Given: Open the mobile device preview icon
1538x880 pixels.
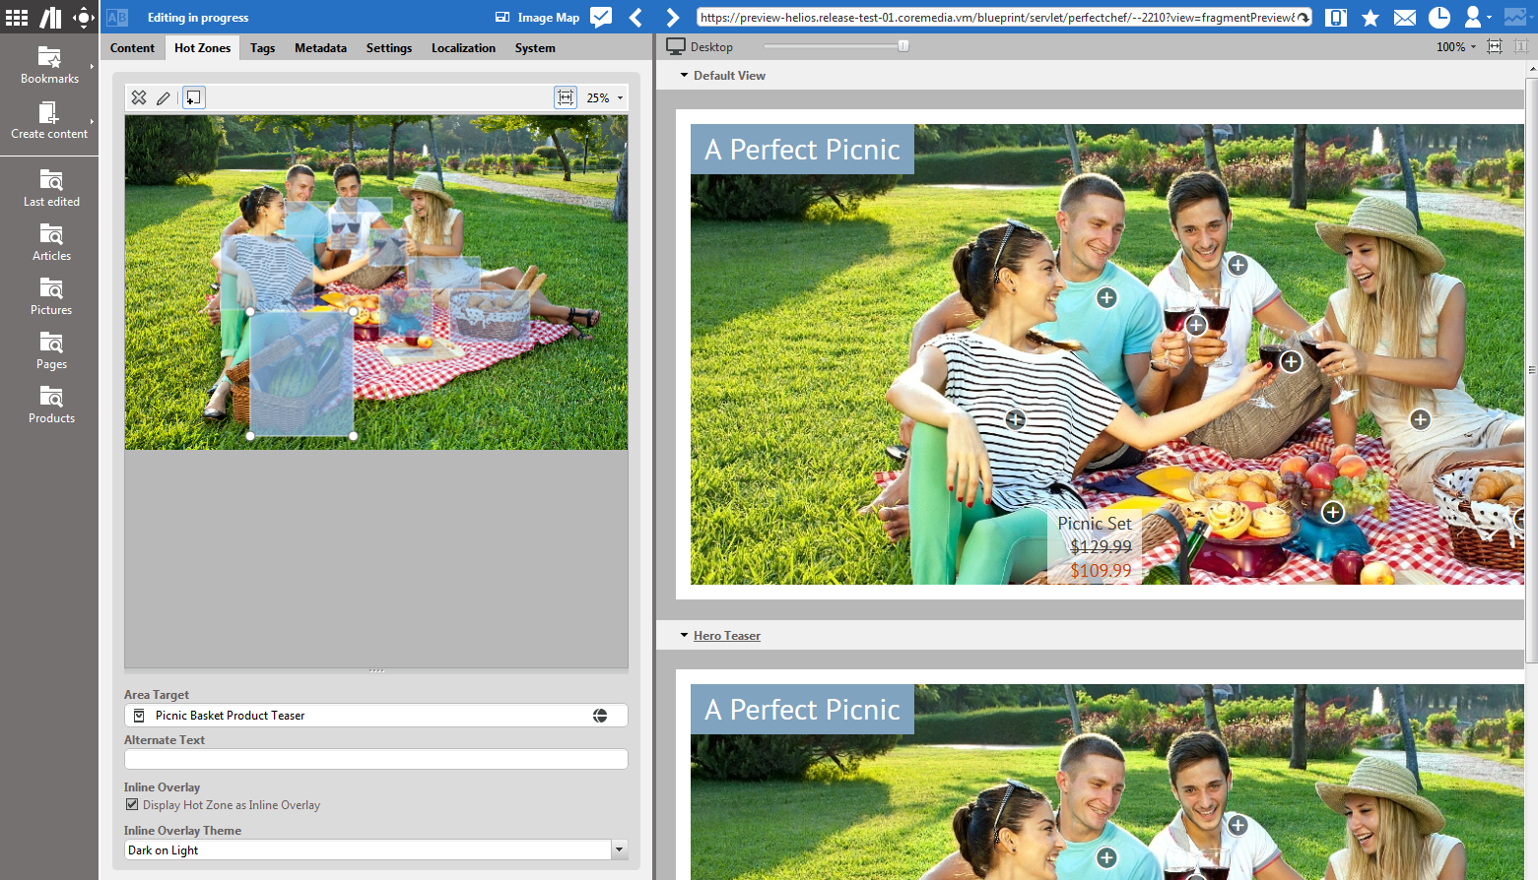Looking at the screenshot, I should 1336,17.
